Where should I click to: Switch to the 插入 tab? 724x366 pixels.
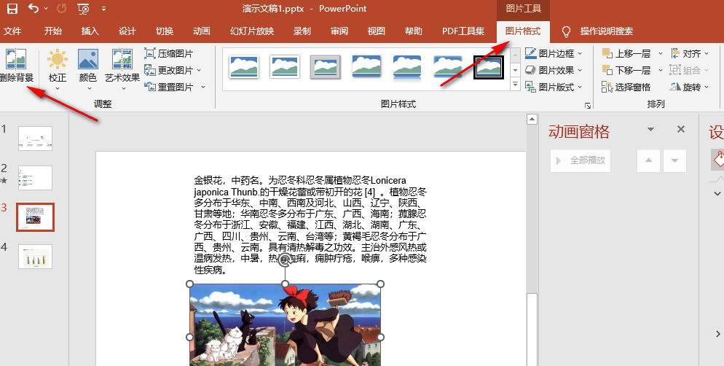pos(90,31)
